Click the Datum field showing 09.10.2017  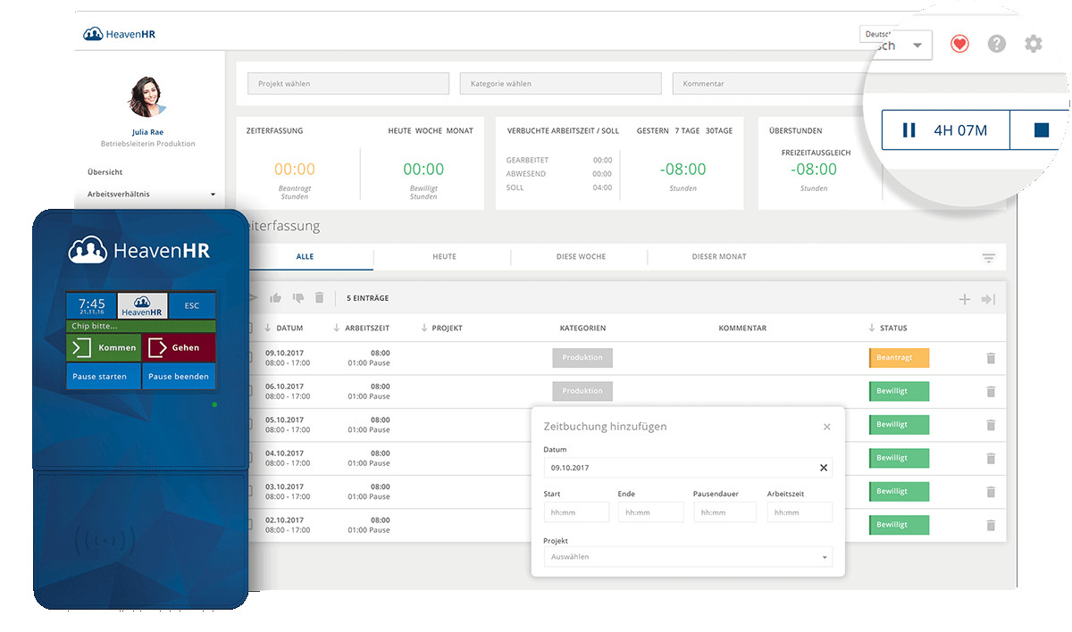(x=688, y=468)
